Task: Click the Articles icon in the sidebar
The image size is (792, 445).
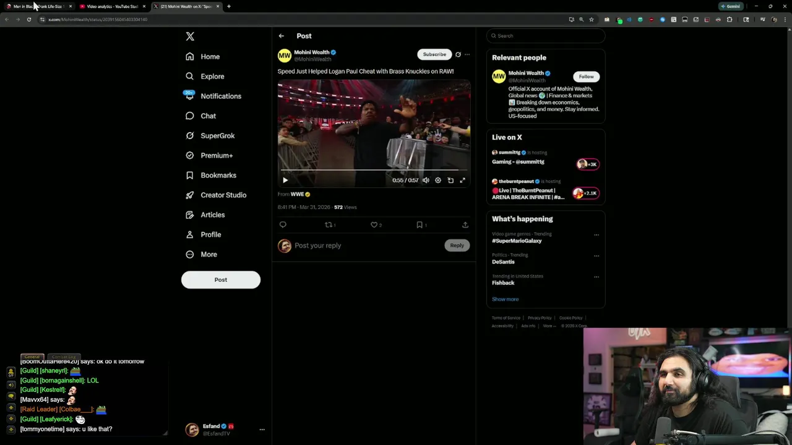Action: [189, 214]
